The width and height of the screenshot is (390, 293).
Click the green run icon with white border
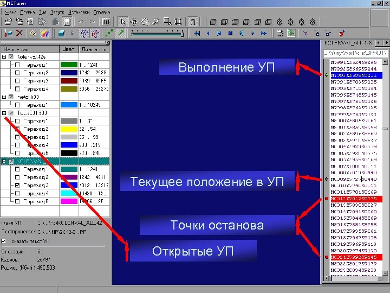pos(291,33)
